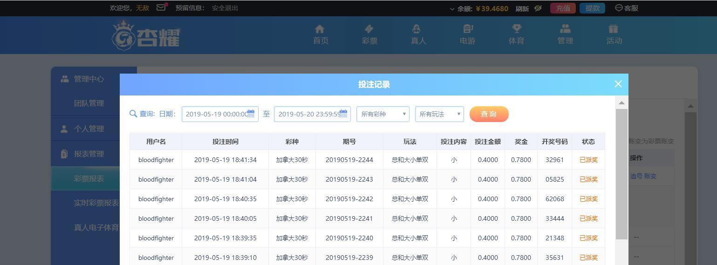Click the 杏耀 logo
Screen dimensions: 717x265
coord(146,35)
